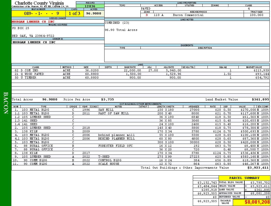The image size is (271, 206).
Task: Click adjusted rate 5,940.00
Action: (173, 70)
